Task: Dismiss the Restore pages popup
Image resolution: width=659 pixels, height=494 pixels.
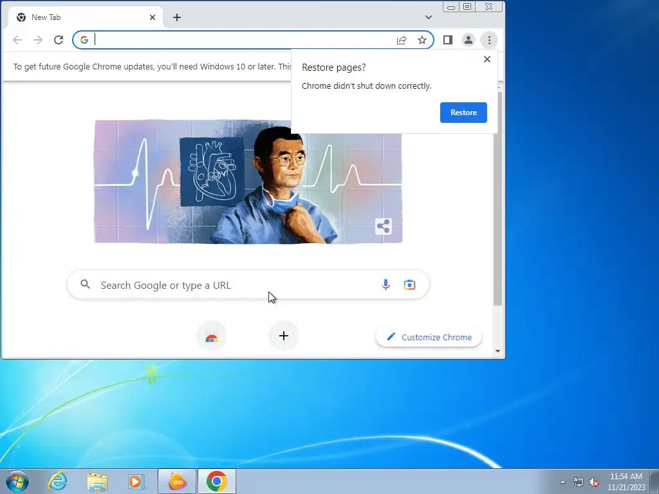Action: click(x=487, y=59)
